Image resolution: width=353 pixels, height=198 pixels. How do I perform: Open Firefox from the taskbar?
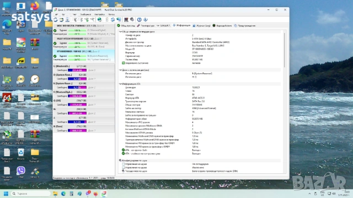95,194
